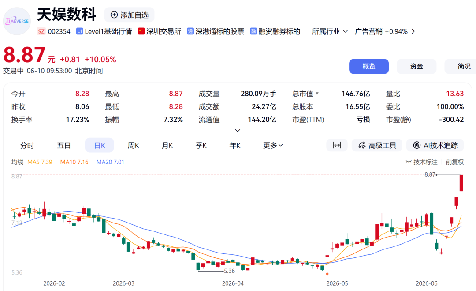
Task: Click MA5 7.39 indicator label
Action: tap(40, 162)
